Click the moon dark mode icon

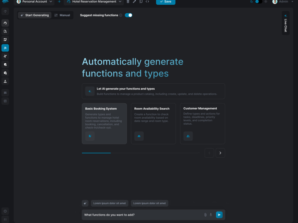(x=252, y=1)
